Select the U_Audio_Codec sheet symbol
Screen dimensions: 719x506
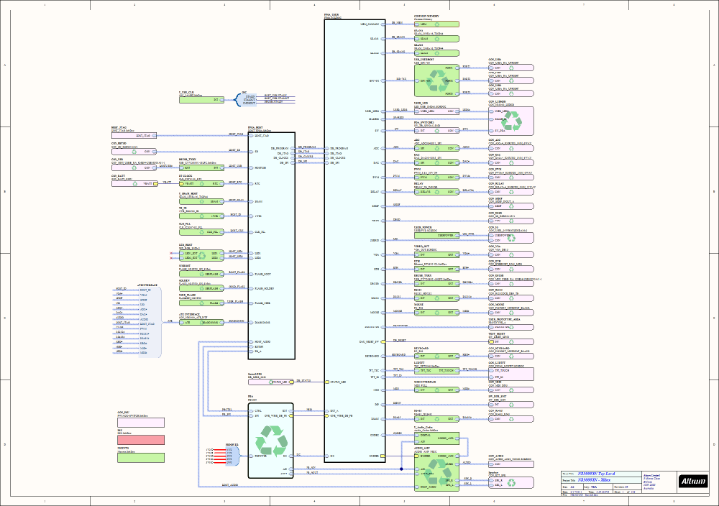(436, 438)
